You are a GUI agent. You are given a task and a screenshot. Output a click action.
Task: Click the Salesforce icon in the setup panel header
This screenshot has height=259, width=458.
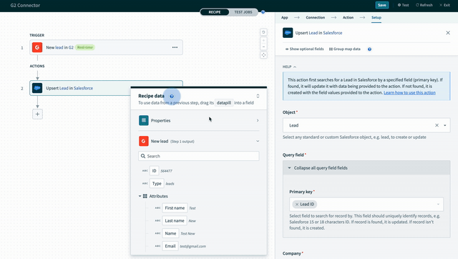click(x=288, y=33)
